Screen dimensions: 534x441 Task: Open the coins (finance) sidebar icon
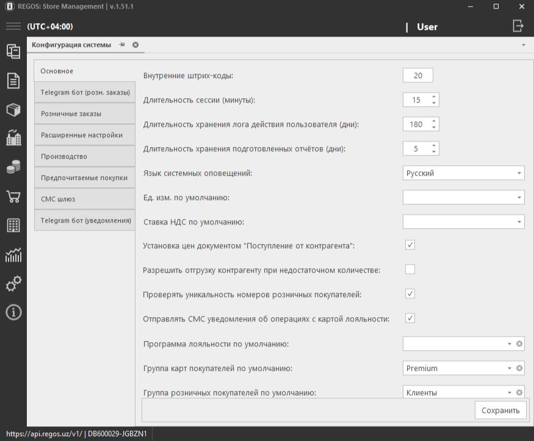[x=13, y=167]
